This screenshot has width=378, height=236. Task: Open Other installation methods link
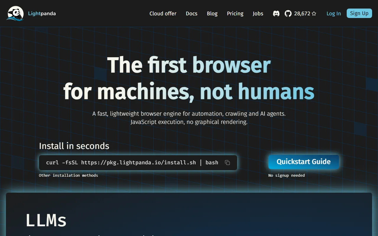tap(68, 175)
